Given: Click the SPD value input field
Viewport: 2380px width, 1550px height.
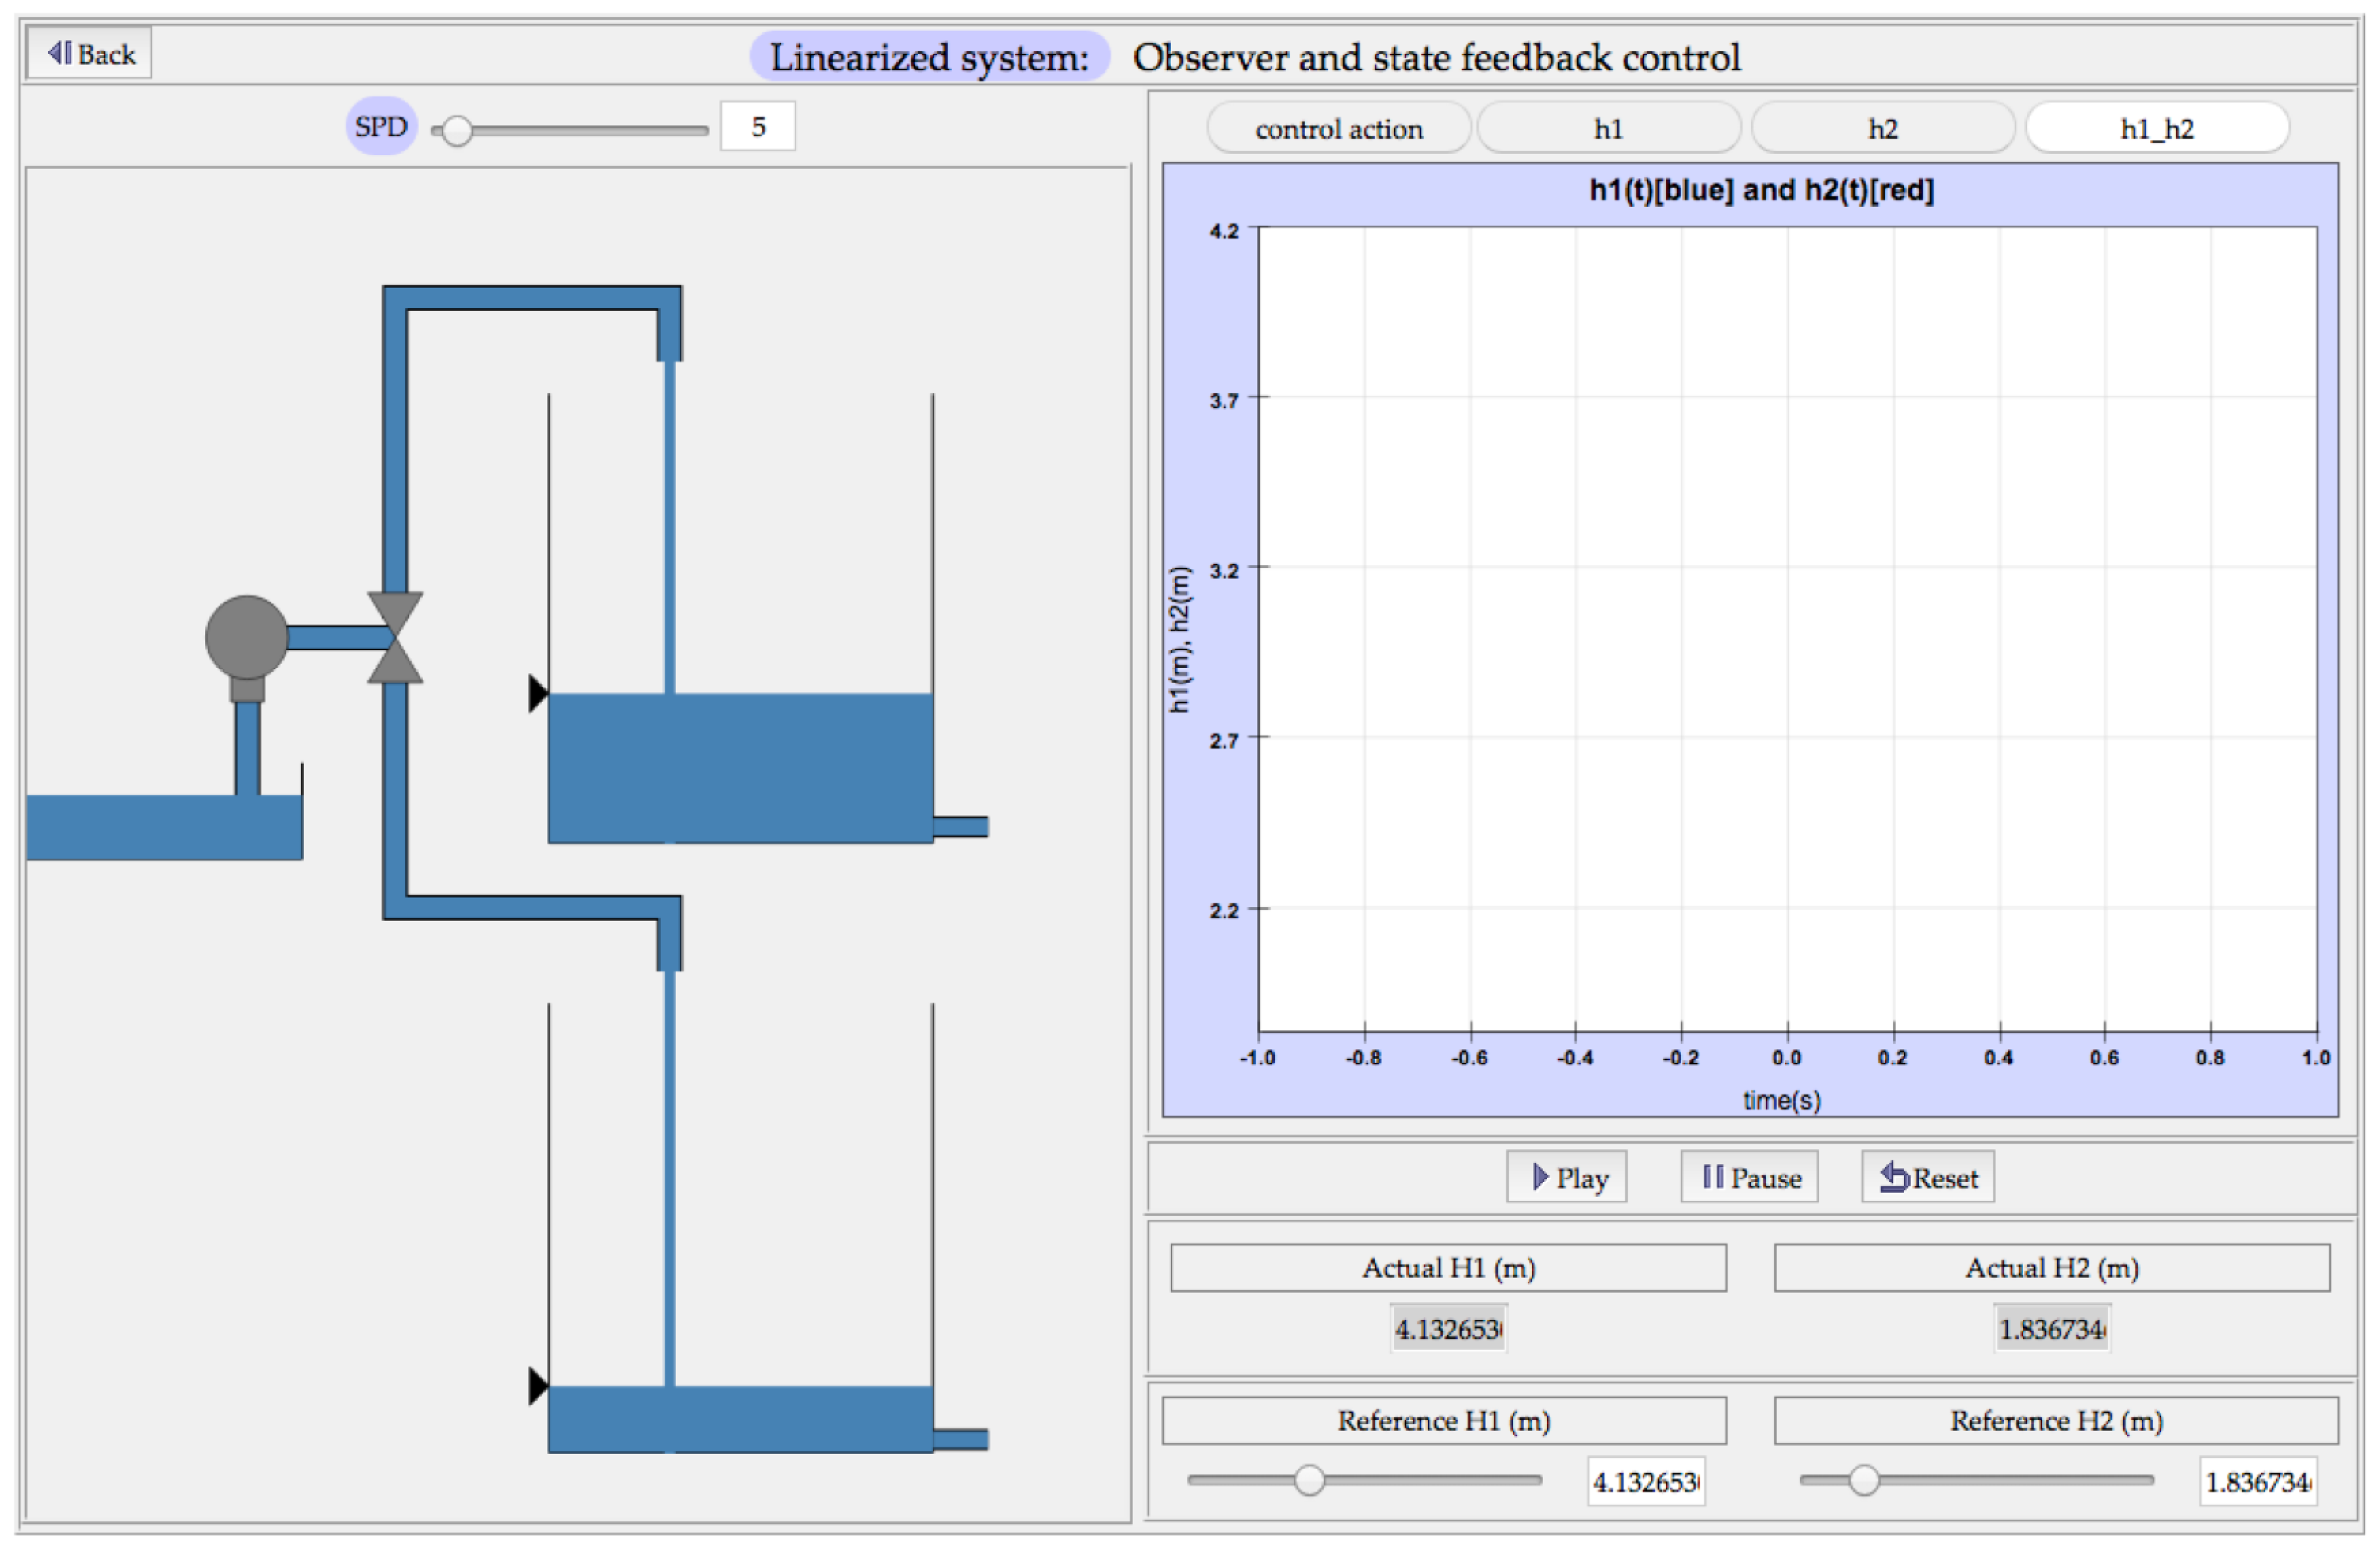Looking at the screenshot, I should click(757, 127).
